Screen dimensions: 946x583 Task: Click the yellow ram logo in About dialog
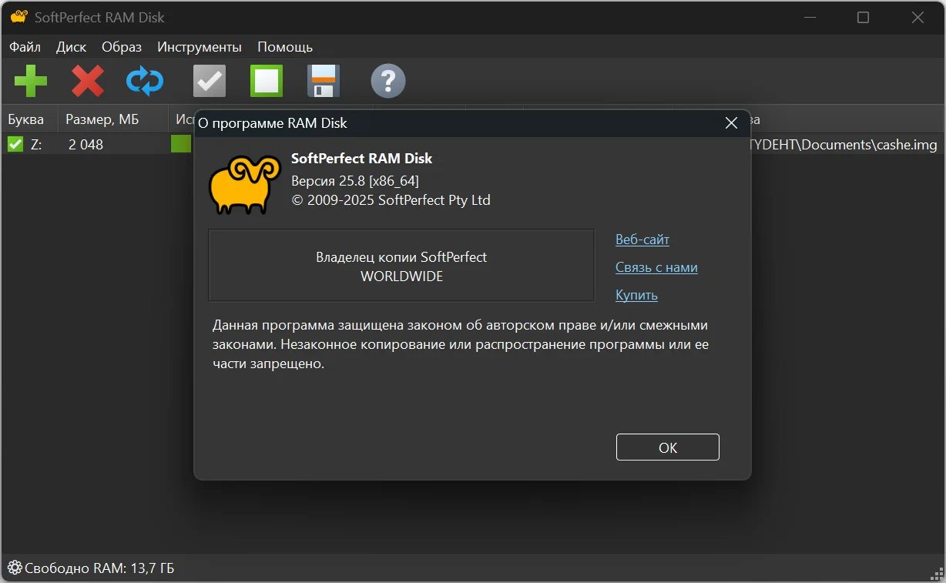245,185
